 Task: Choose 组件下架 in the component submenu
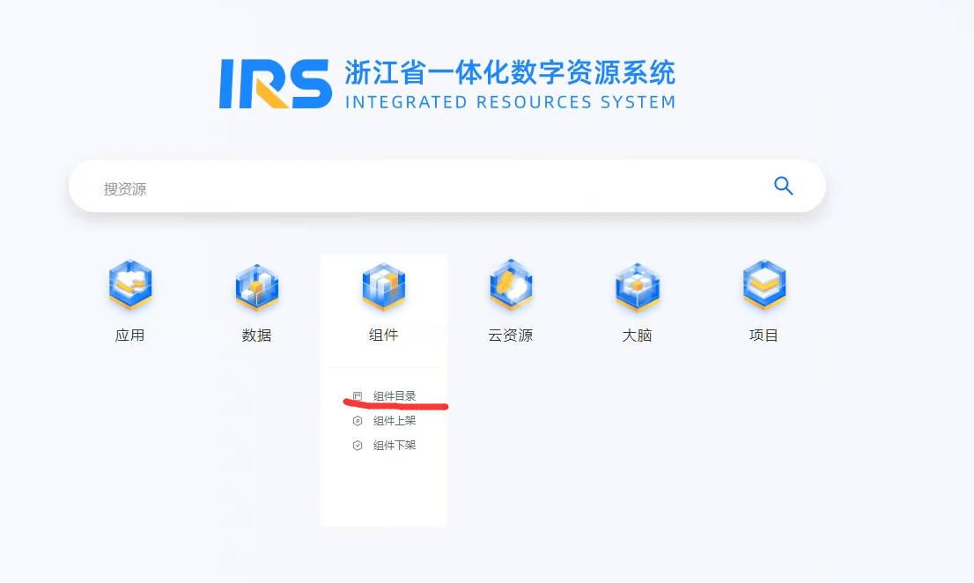(394, 446)
